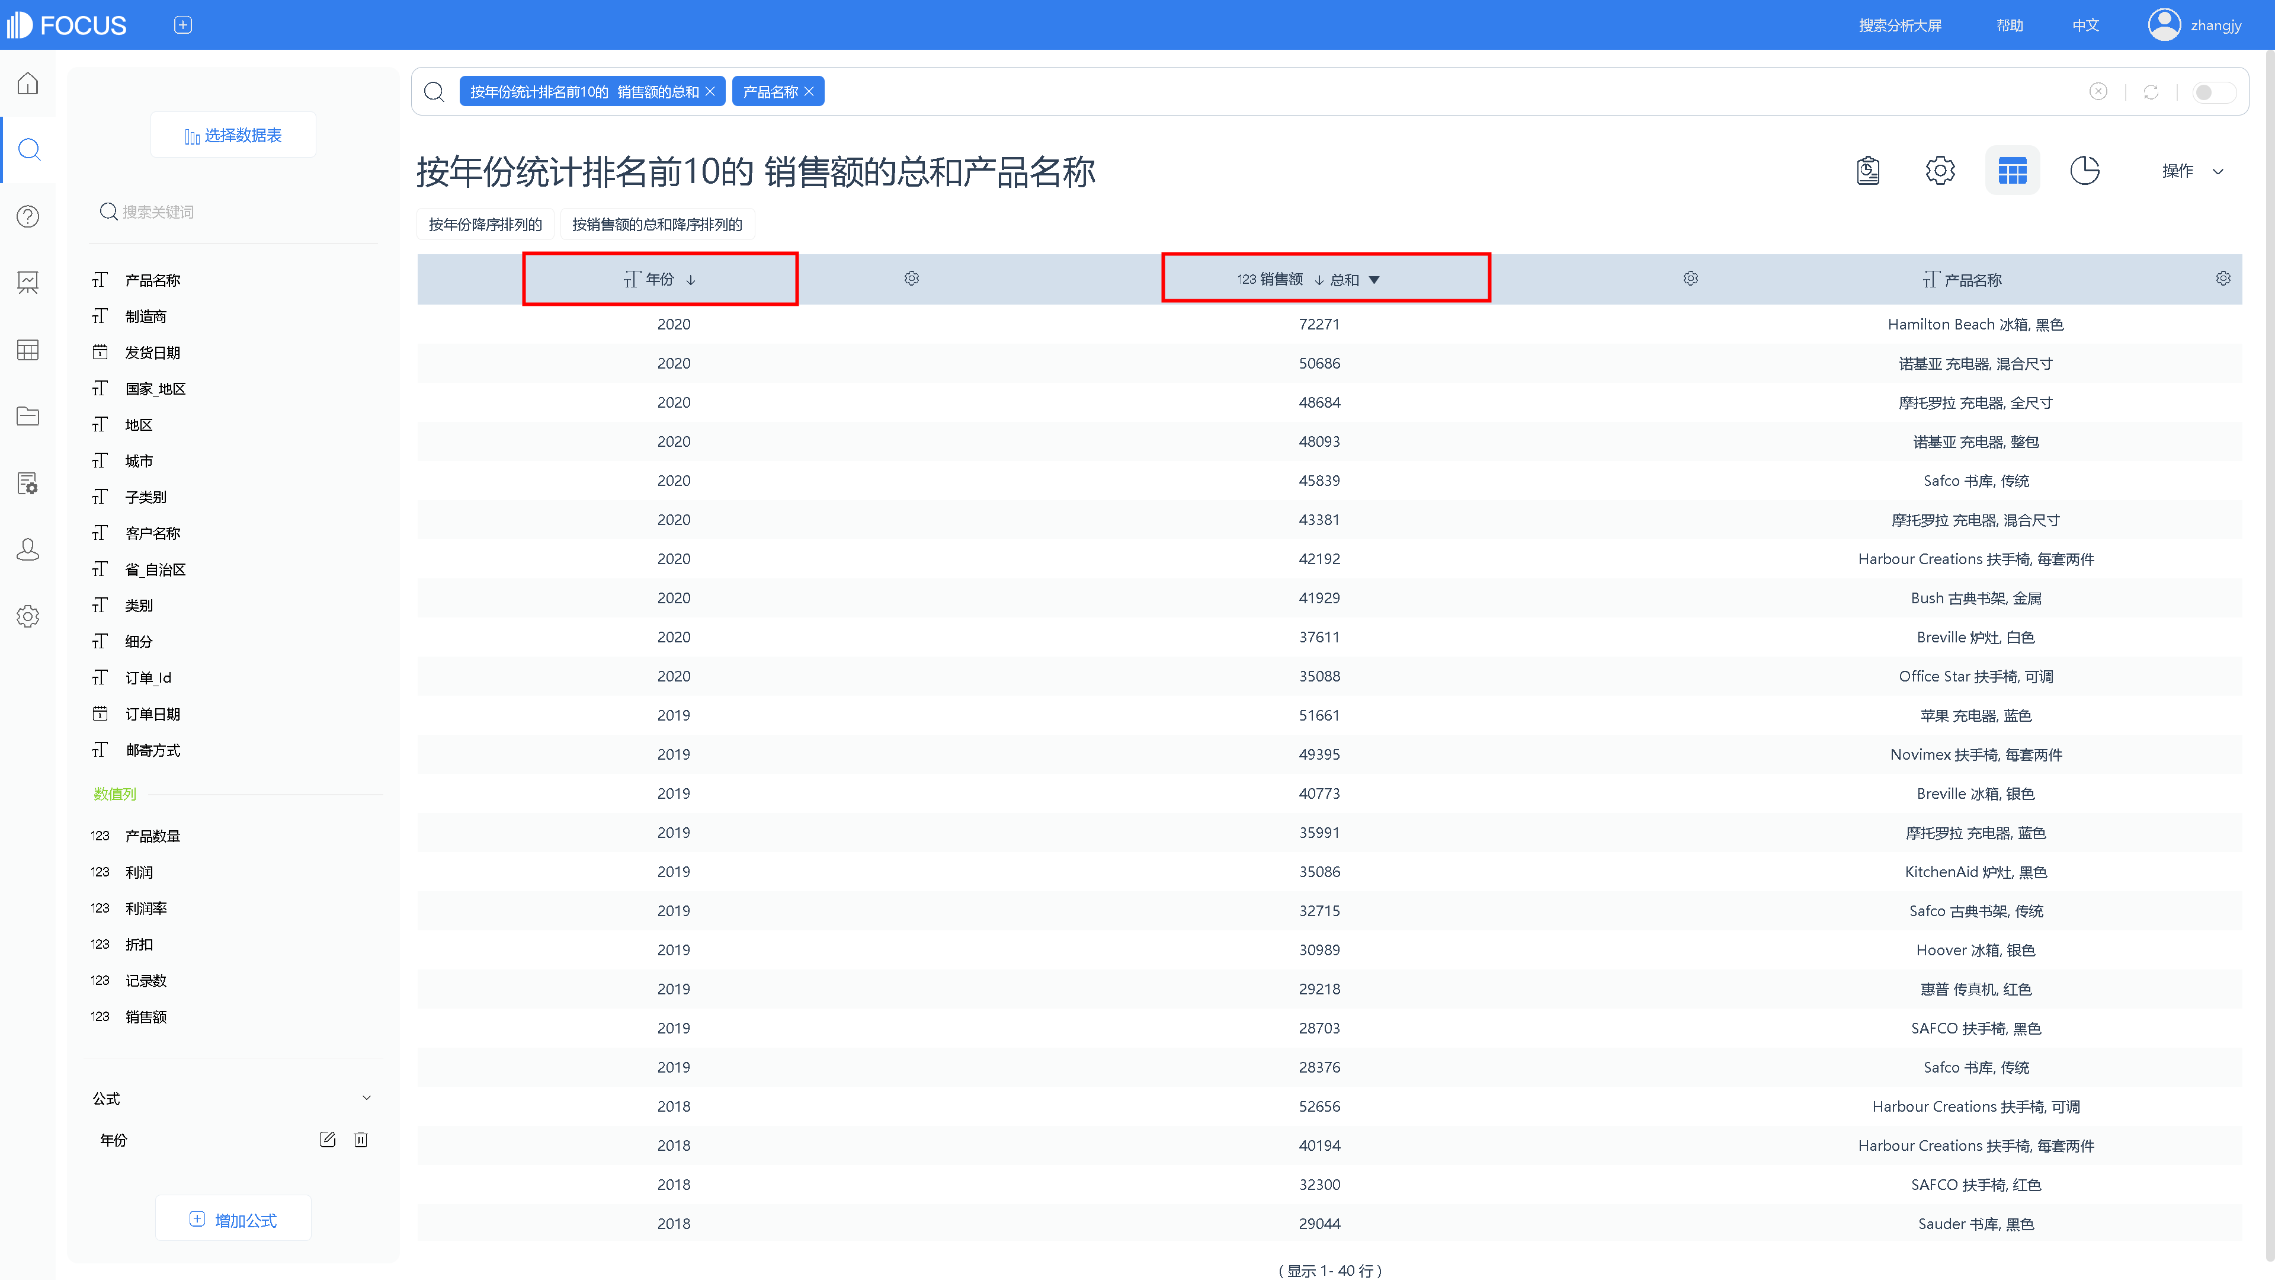2275x1280 pixels.
Task: Select the 客户名称 field
Action: pyautogui.click(x=153, y=533)
